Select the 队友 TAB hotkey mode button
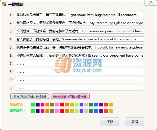157x130 pixels. (30, 96)
